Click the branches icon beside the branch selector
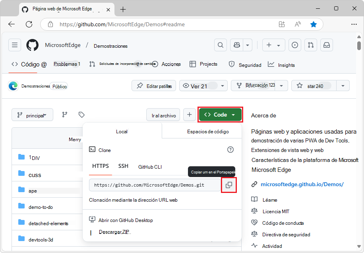This screenshot has height=253, width=364. (64, 115)
